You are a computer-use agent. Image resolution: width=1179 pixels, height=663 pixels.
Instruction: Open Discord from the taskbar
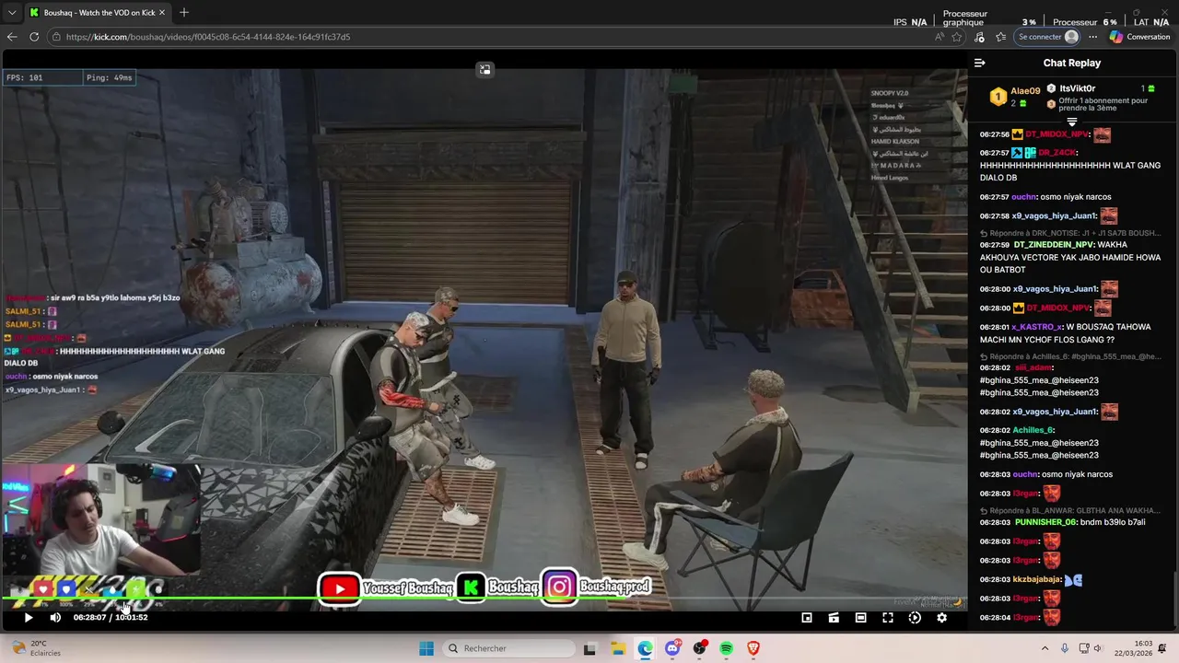672,648
